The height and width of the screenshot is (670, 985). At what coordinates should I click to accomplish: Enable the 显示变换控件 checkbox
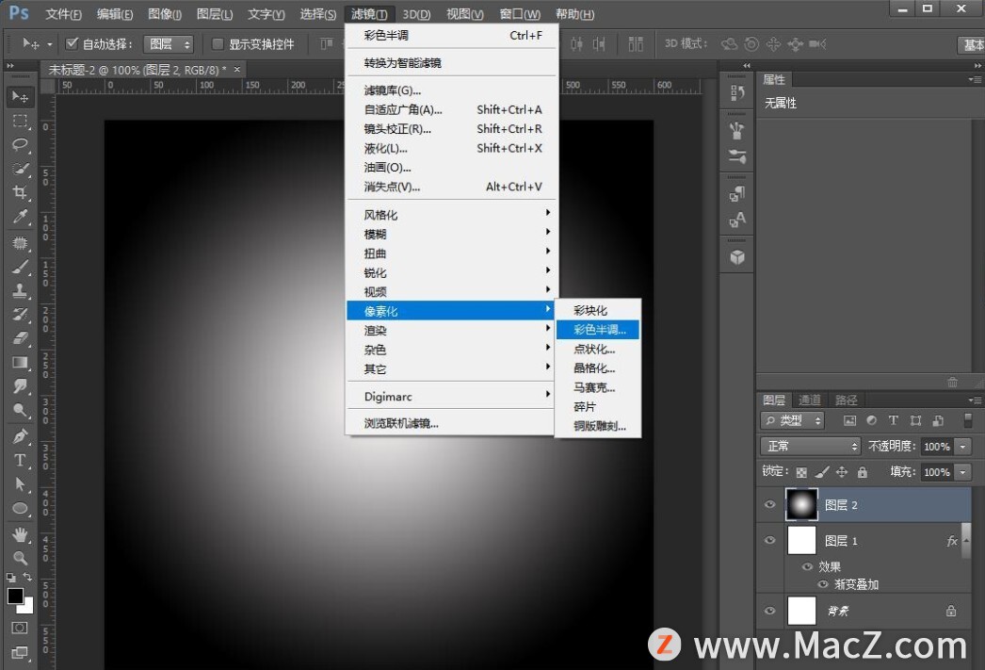click(218, 44)
